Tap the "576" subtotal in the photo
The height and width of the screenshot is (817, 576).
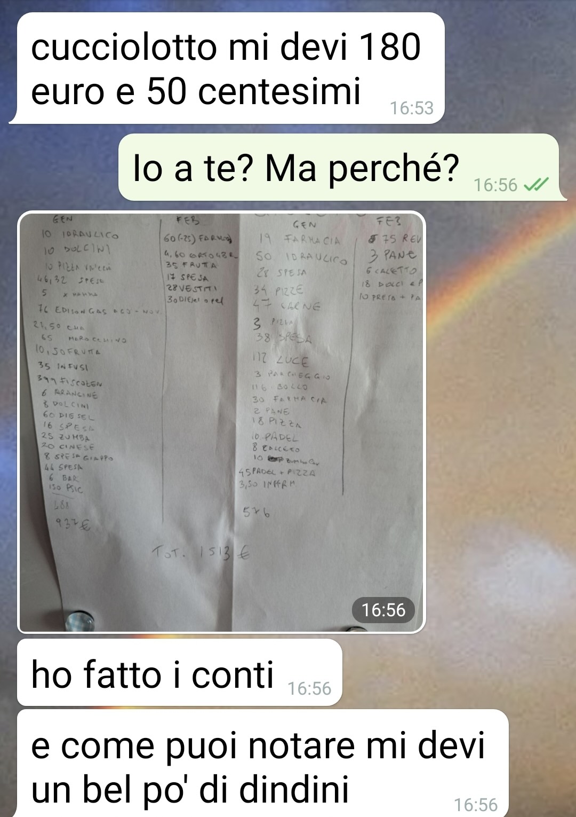click(x=257, y=513)
